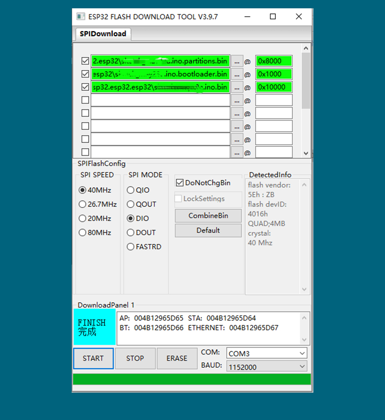Select QIO SPI mode
The width and height of the screenshot is (385, 420).
[x=131, y=190]
